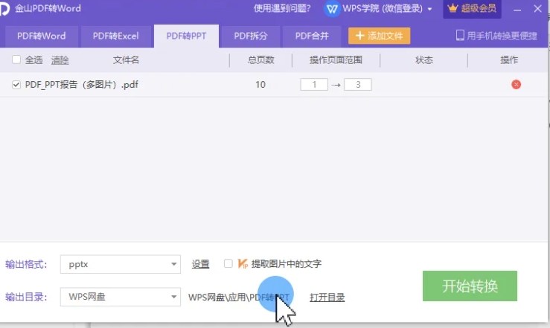Toggle the 全选 select-all checkbox
The width and height of the screenshot is (550, 328).
[x=16, y=60]
